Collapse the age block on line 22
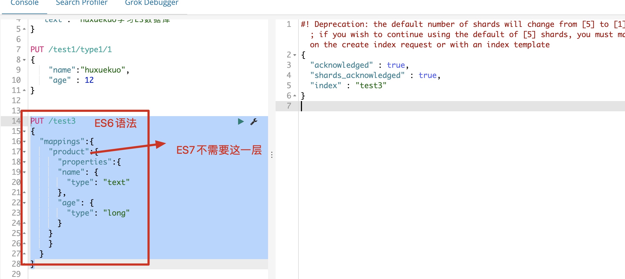The width and height of the screenshot is (625, 279). pos(24,203)
